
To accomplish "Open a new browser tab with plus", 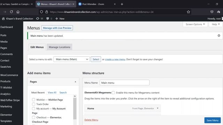I will pyautogui.click(x=122, y=4).
